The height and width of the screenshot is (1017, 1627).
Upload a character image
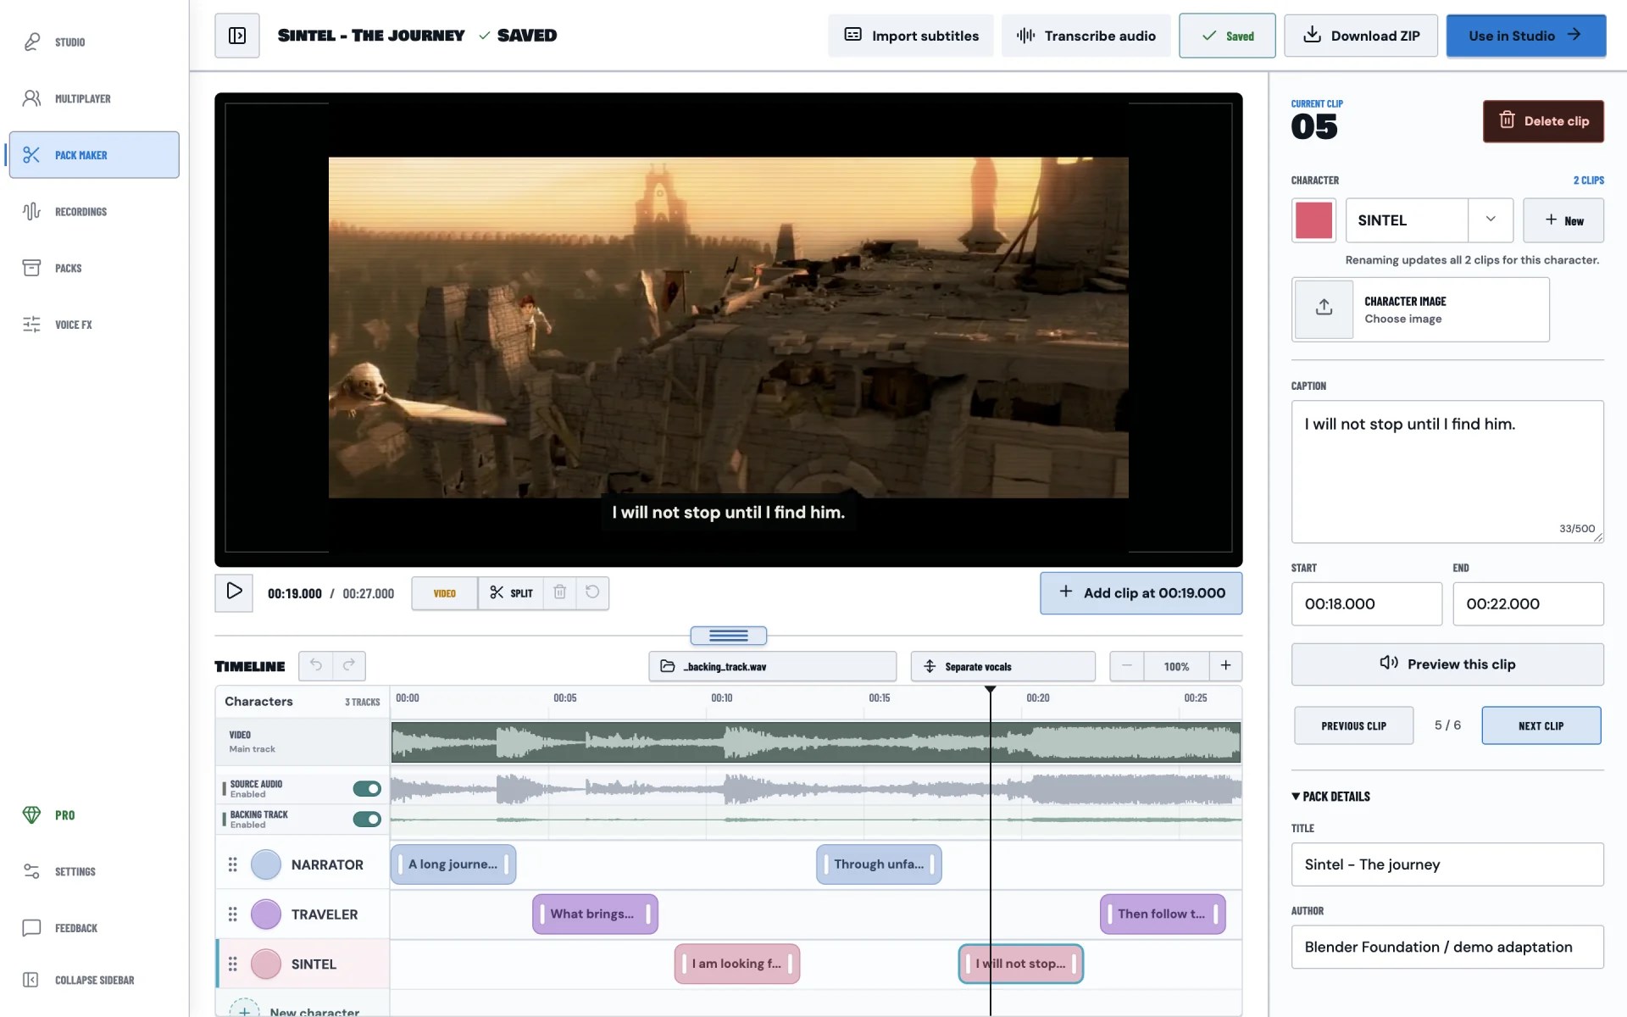tap(1420, 310)
